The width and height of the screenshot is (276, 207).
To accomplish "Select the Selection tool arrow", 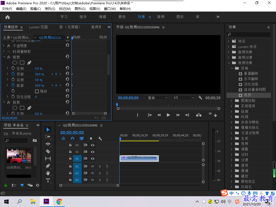I will pyautogui.click(x=48, y=130).
